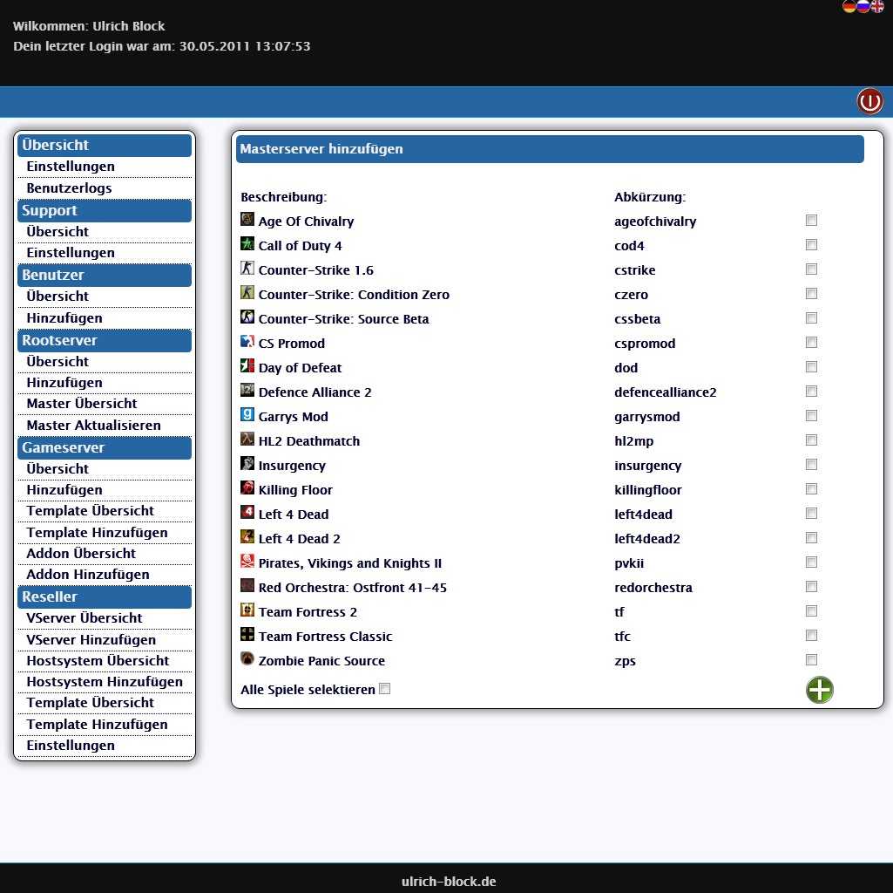Go to Master Aktualisieren
Viewport: 893px width, 893px height.
point(93,426)
